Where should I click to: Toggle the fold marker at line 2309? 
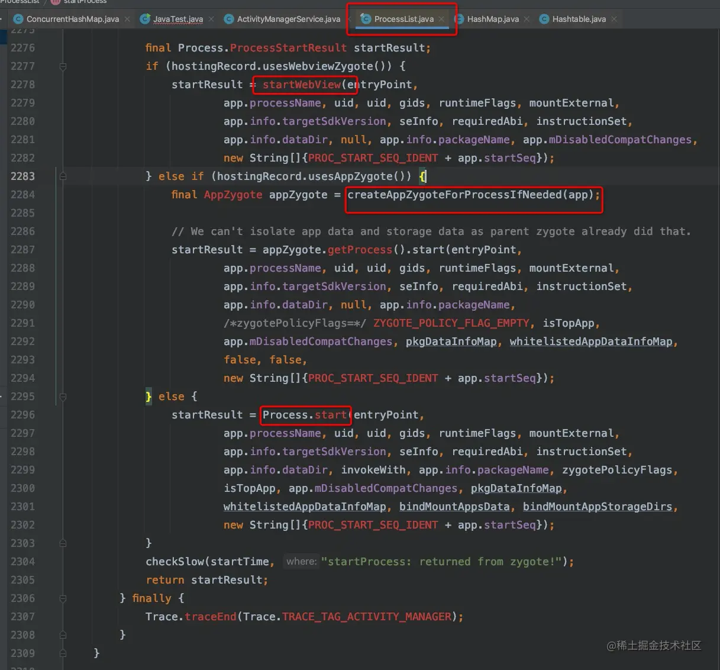coord(63,653)
